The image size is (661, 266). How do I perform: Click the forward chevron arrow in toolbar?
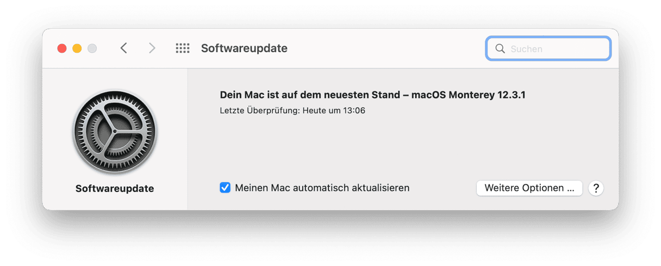click(152, 48)
